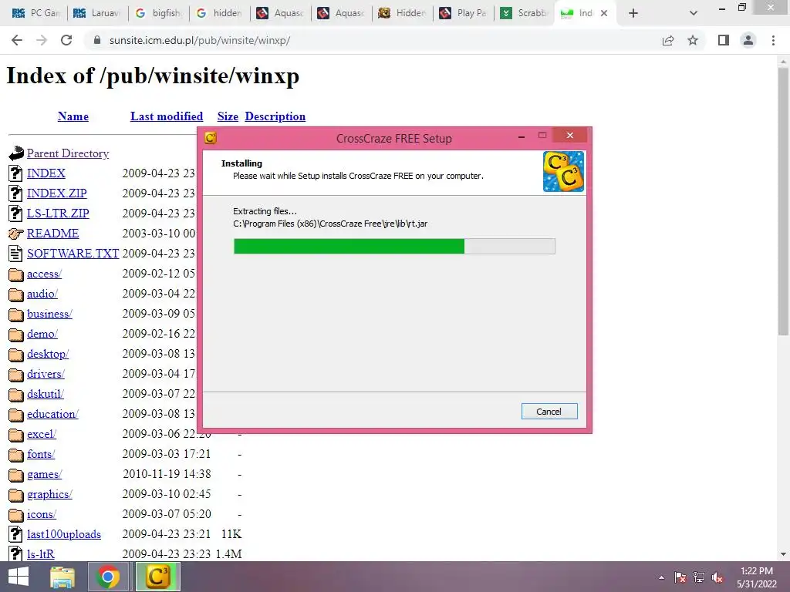Show hidden system tray icons
The image size is (790, 592).
point(661,577)
